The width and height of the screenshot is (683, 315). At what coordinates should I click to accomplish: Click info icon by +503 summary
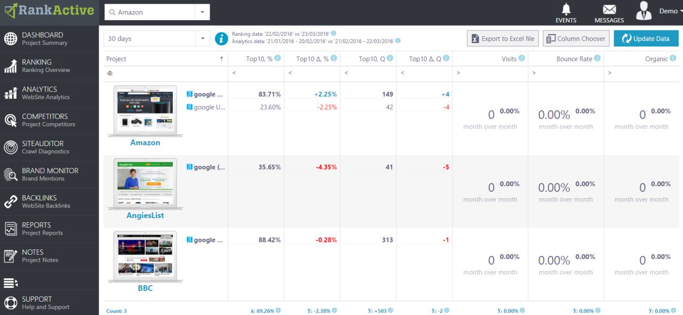391,310
